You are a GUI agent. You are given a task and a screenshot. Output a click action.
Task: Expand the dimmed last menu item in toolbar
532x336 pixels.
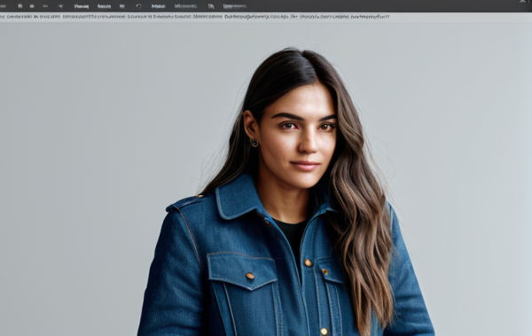tap(235, 6)
